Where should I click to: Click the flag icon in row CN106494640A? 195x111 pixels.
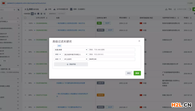[141, 23]
